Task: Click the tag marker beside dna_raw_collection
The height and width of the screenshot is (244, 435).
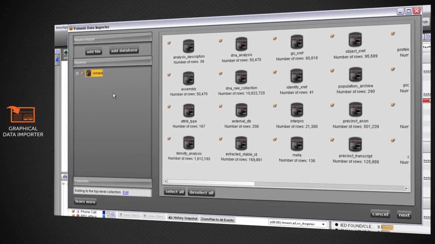Action: point(220,73)
